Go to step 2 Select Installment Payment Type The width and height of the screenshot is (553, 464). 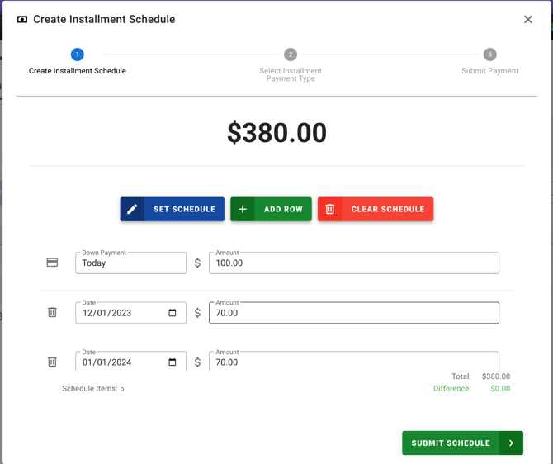click(x=291, y=54)
